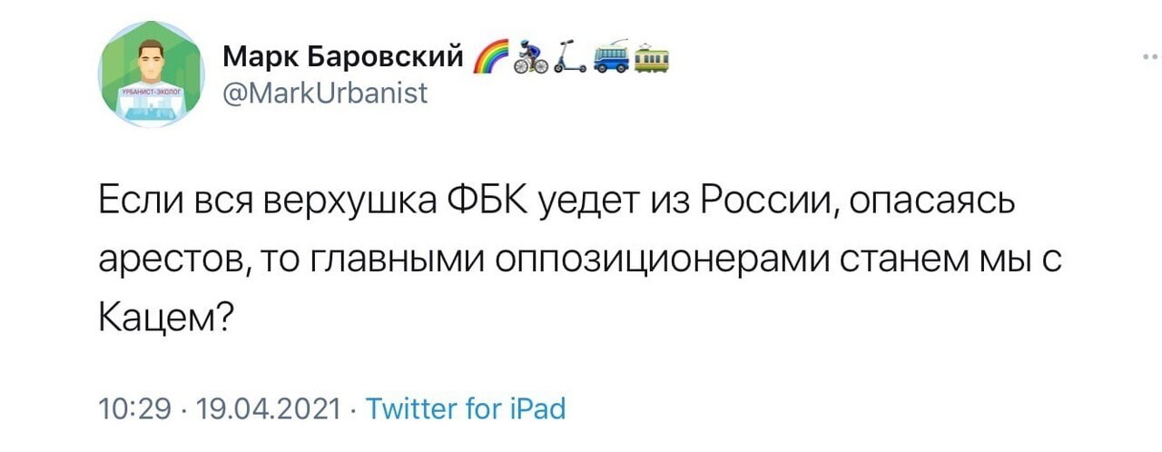Click the word Кацем? in the tweet
This screenshot has height=452, width=1162.
168,316
